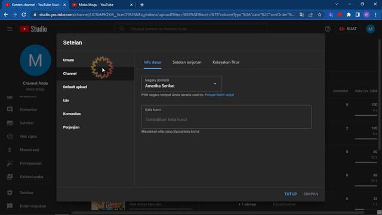
Task: Click the Studio search field
Action: (x=190, y=29)
